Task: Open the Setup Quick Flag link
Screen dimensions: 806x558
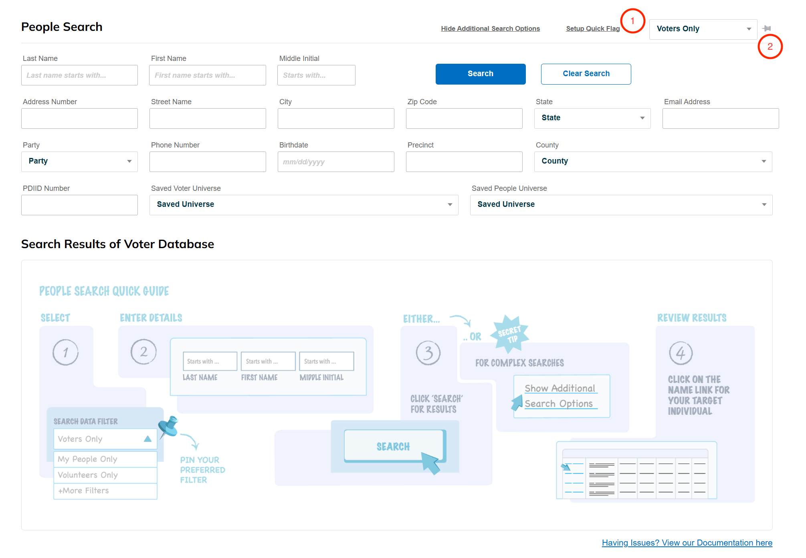Action: pyautogui.click(x=593, y=28)
